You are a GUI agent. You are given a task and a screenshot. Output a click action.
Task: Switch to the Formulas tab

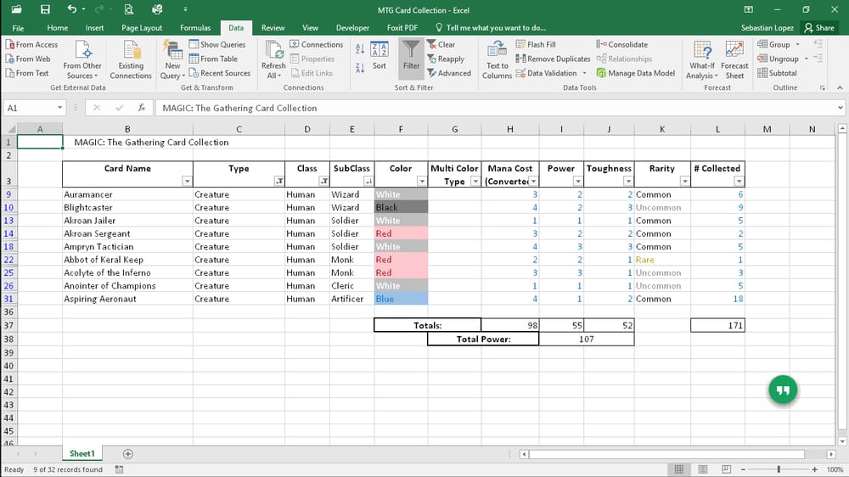click(x=195, y=28)
